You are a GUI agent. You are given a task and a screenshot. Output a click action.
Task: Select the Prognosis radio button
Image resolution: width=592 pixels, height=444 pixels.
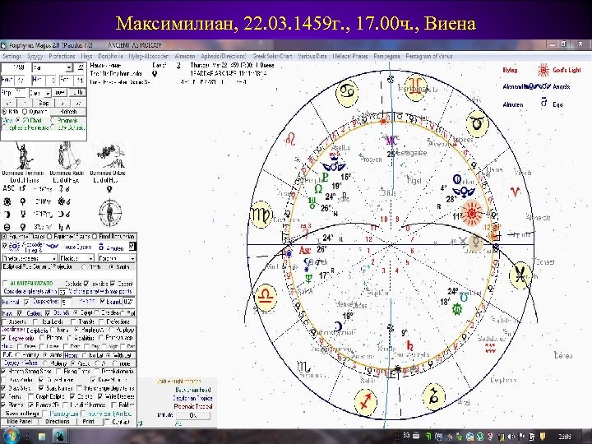click(53, 120)
